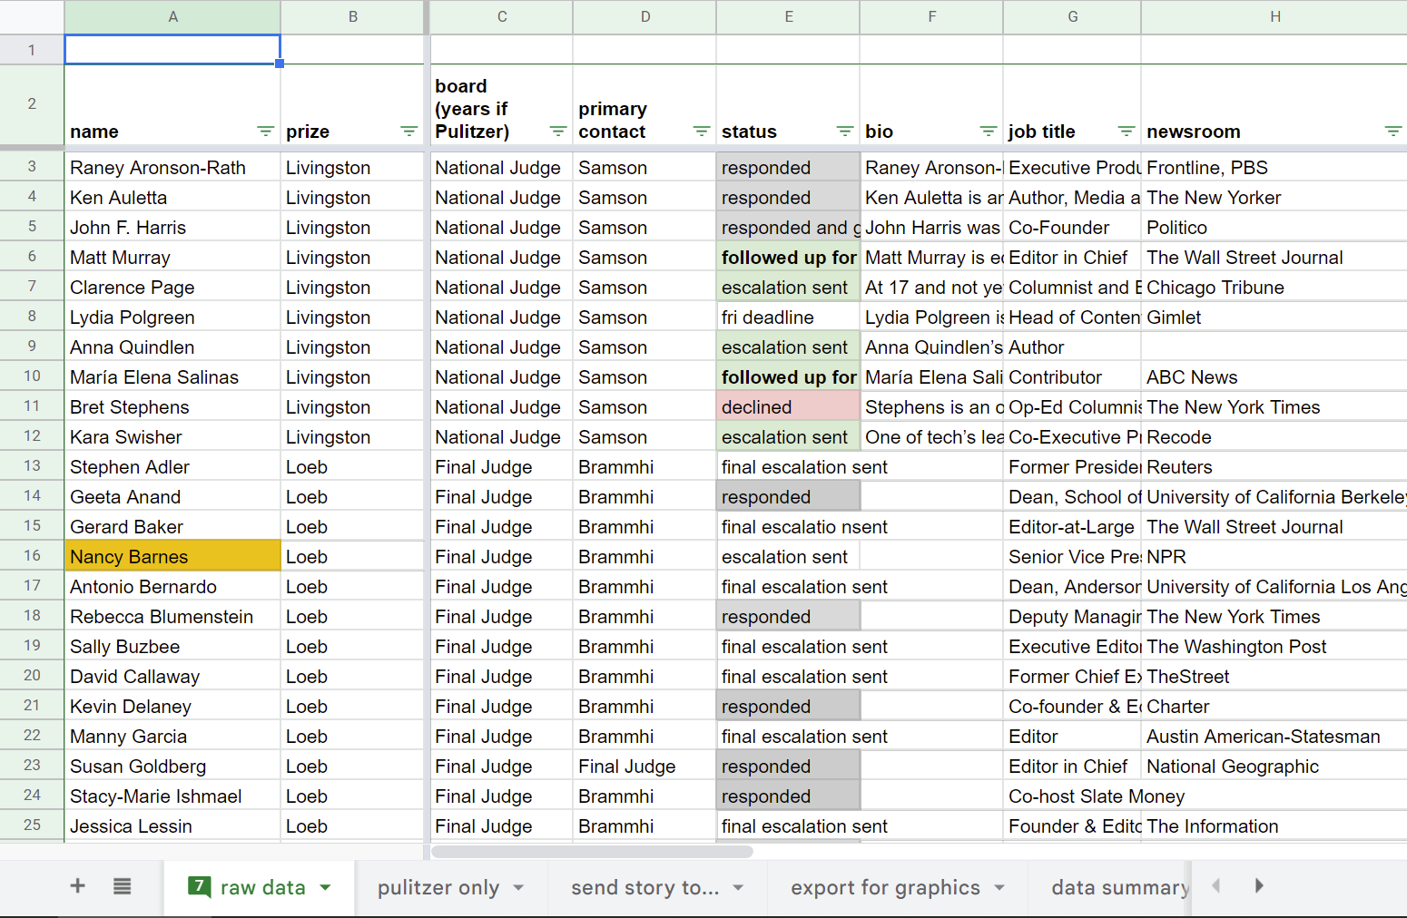Open the filter for the name column
This screenshot has height=918, width=1407.
pos(265,132)
